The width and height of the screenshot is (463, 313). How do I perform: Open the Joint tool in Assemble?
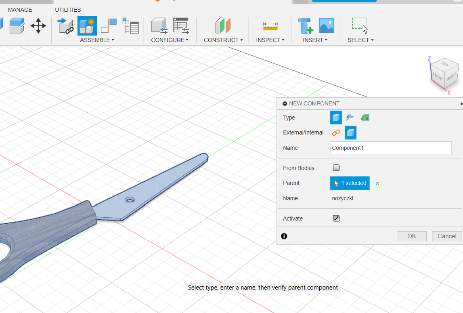pos(109,25)
